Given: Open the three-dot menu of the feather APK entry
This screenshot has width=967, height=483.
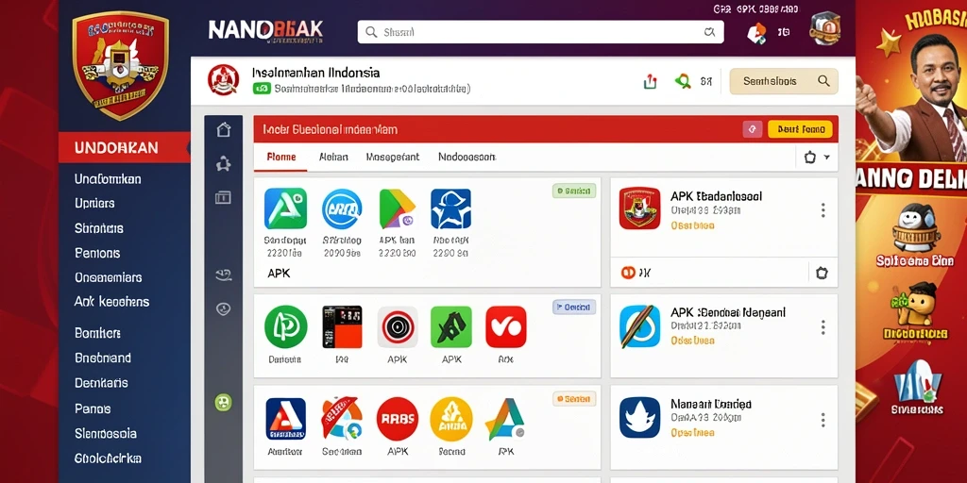Looking at the screenshot, I should pyautogui.click(x=823, y=327).
